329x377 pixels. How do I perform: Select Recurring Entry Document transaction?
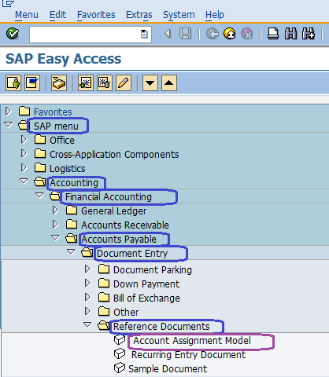pyautogui.click(x=188, y=355)
